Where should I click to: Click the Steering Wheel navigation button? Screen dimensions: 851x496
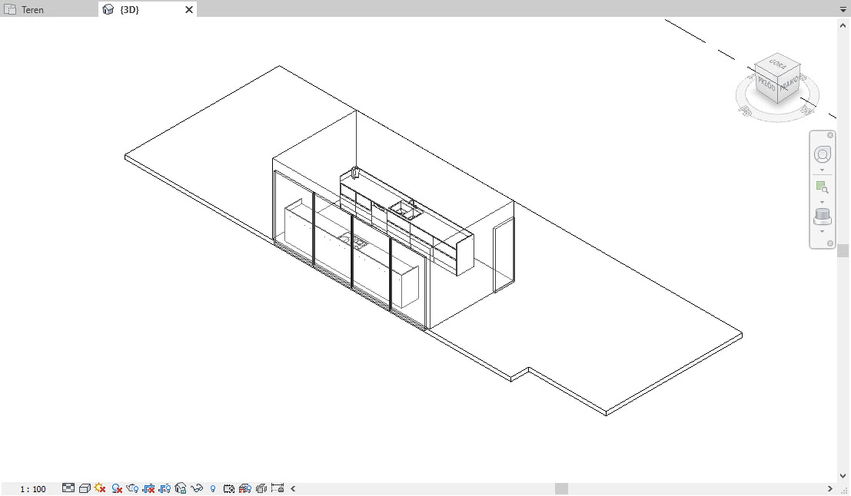pyautogui.click(x=821, y=154)
